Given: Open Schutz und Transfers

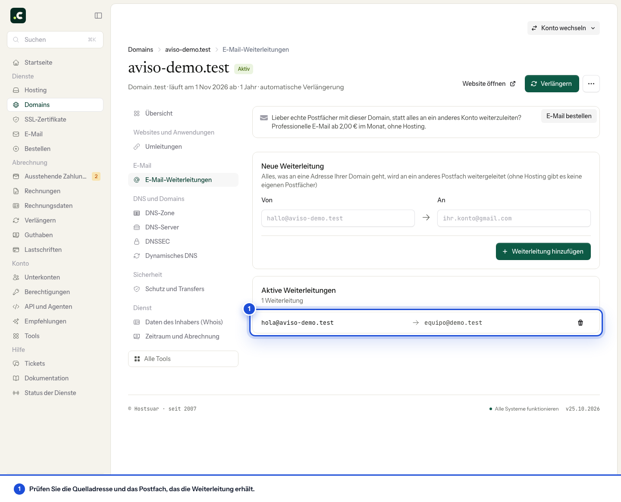Looking at the screenshot, I should pyautogui.click(x=183, y=289).
